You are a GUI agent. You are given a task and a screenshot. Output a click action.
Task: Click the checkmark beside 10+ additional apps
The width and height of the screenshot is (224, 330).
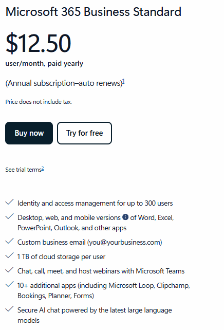[9, 284]
